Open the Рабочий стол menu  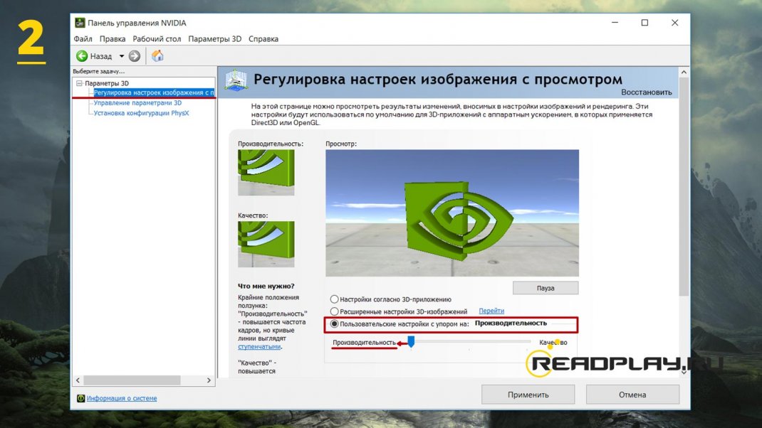click(x=157, y=39)
